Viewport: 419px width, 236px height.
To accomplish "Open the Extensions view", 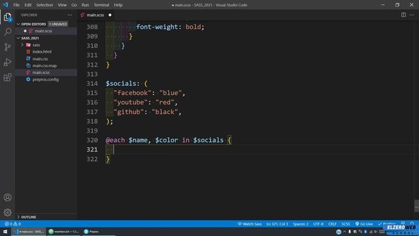I will [x=7, y=77].
